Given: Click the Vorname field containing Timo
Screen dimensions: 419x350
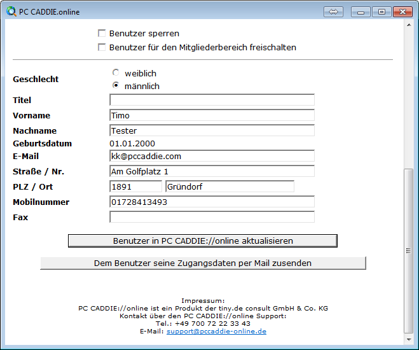Looking at the screenshot, I should click(212, 115).
